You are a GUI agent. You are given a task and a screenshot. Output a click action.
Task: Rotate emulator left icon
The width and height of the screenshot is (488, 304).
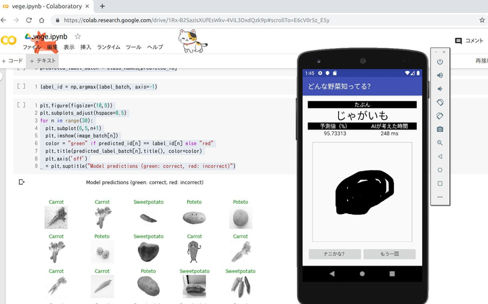(440, 102)
